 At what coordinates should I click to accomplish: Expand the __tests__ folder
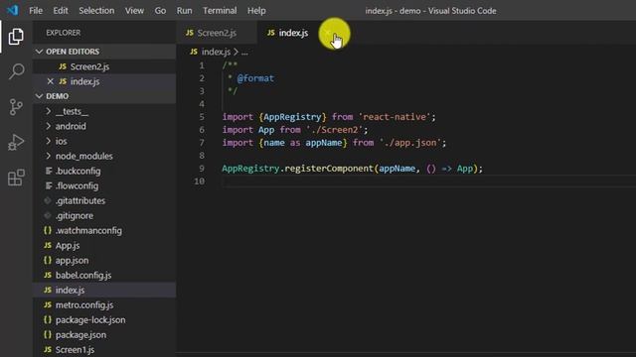49,111
